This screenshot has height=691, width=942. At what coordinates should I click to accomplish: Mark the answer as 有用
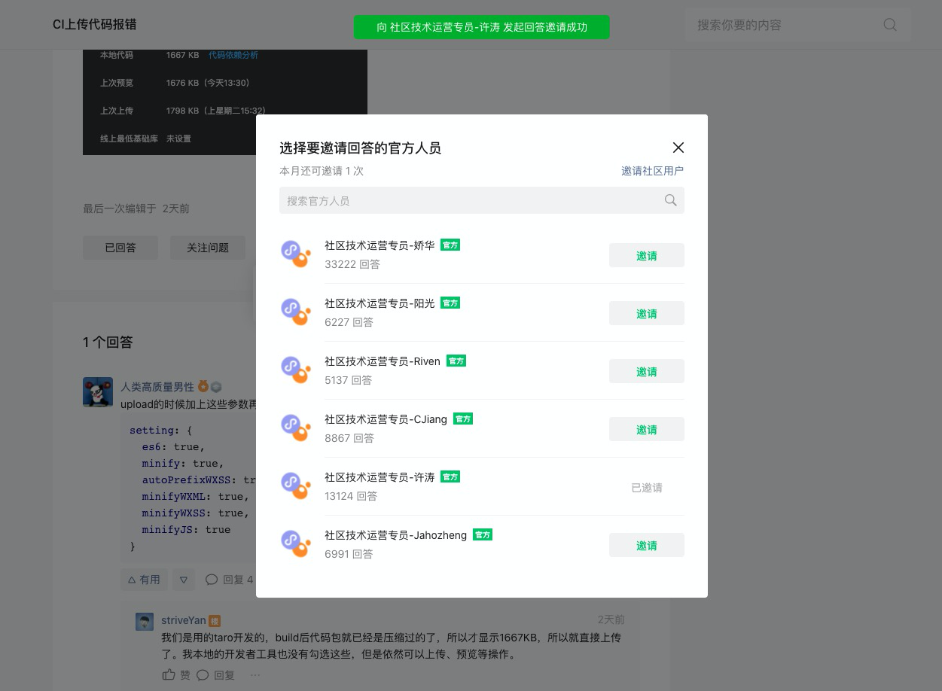144,580
